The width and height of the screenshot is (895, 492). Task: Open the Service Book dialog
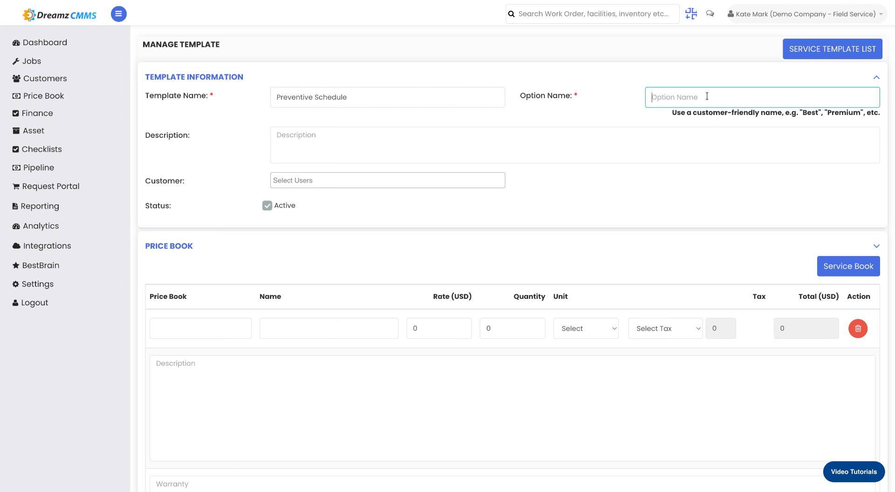848,266
